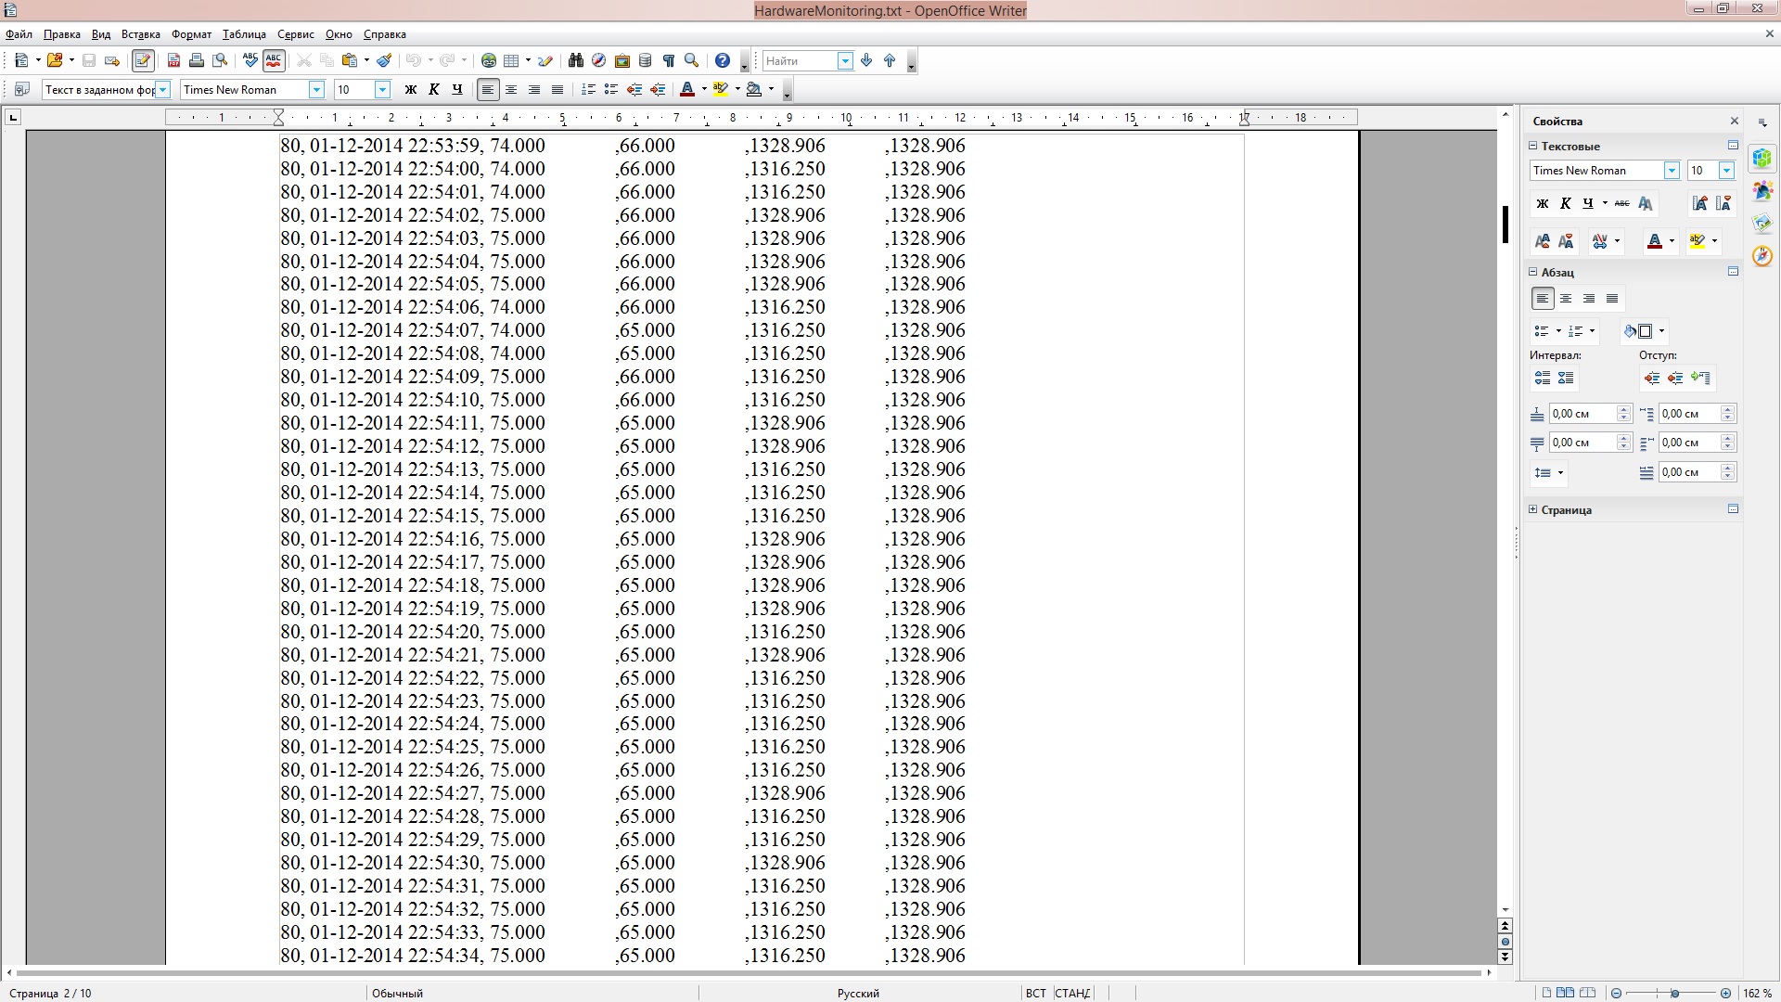Open the Navigator compass toolbar icon
The image size is (1781, 1002).
(598, 60)
